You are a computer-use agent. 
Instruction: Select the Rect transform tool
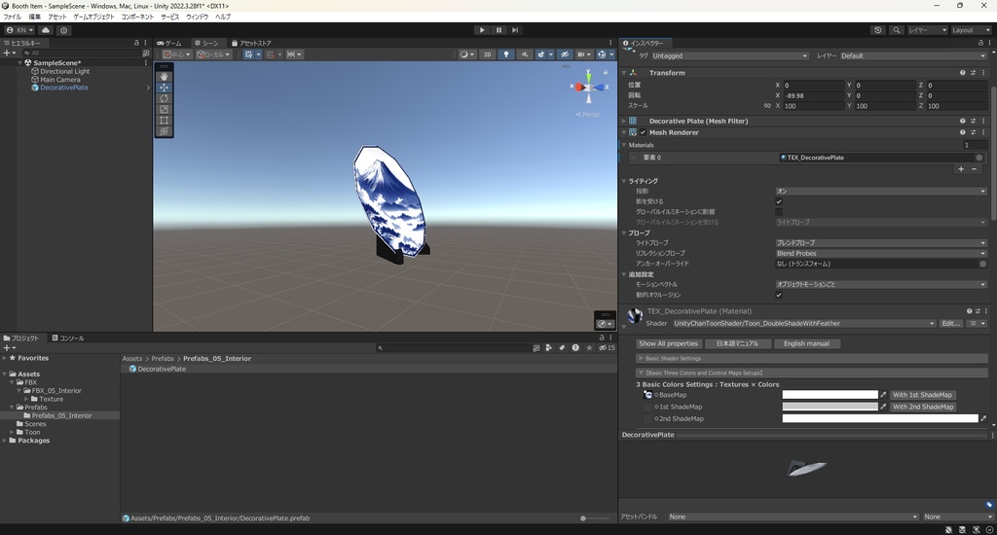point(164,120)
